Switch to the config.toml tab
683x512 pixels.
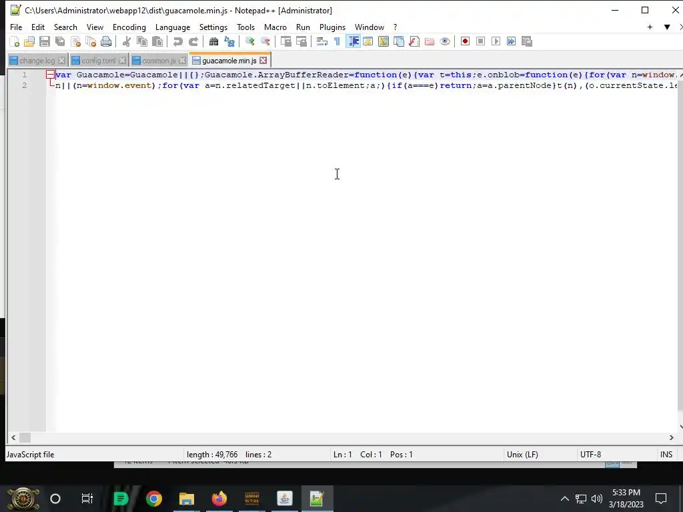98,61
